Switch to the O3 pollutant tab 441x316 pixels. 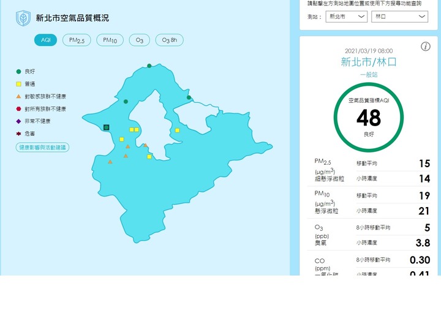(x=140, y=40)
